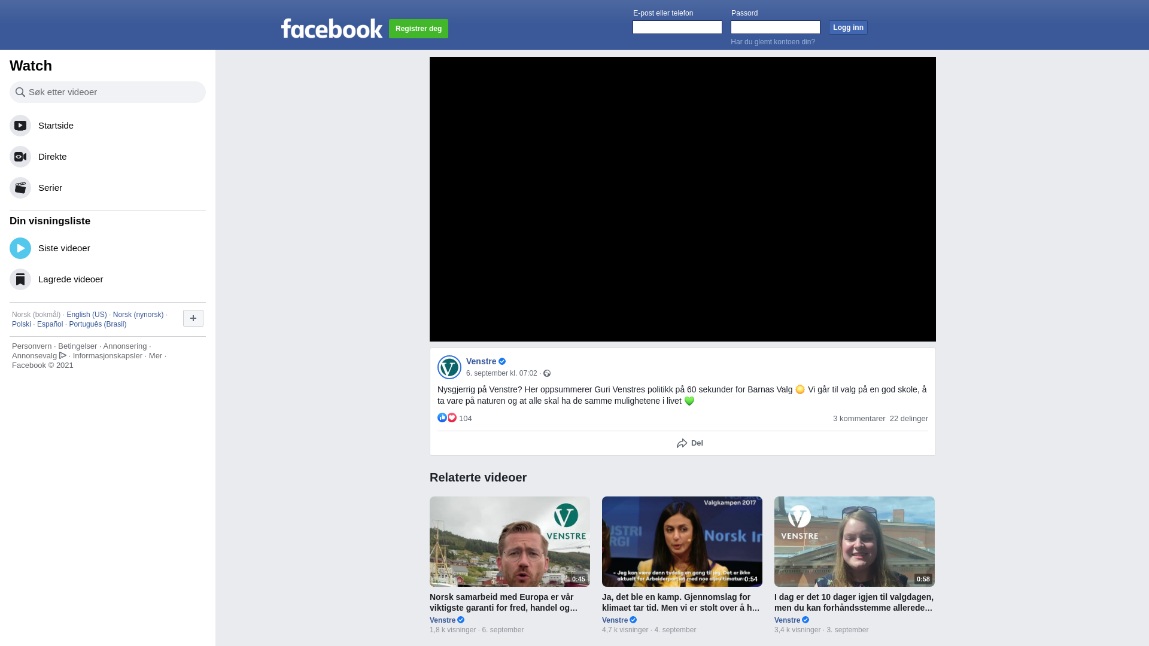Click the Logg inn button
Screen dimensions: 1149x646
(x=847, y=28)
